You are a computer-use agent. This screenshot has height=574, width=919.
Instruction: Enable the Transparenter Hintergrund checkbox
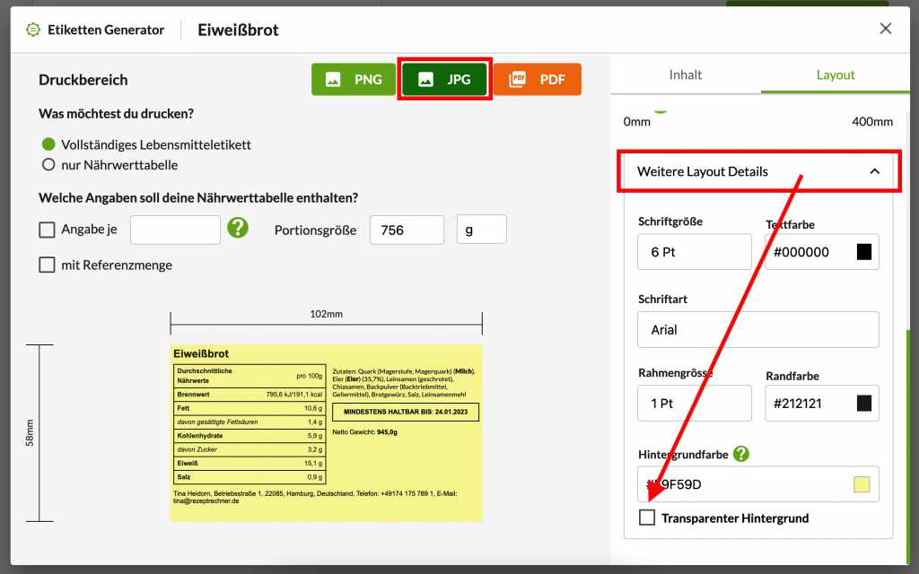[x=647, y=517]
